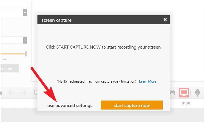Click the grey watermark button
Image resolution: width=205 pixels, height=123 pixels.
coord(9,68)
